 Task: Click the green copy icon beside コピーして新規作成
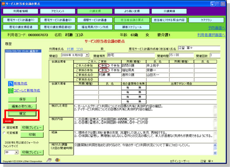[x=10, y=91]
